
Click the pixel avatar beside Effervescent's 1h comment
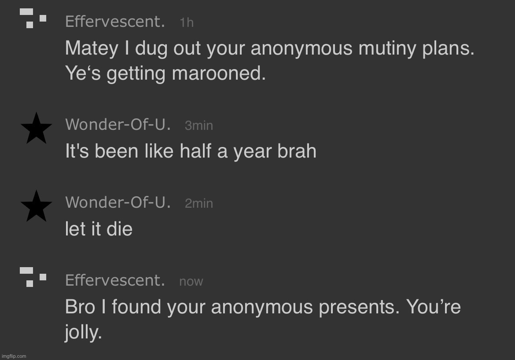click(x=33, y=18)
